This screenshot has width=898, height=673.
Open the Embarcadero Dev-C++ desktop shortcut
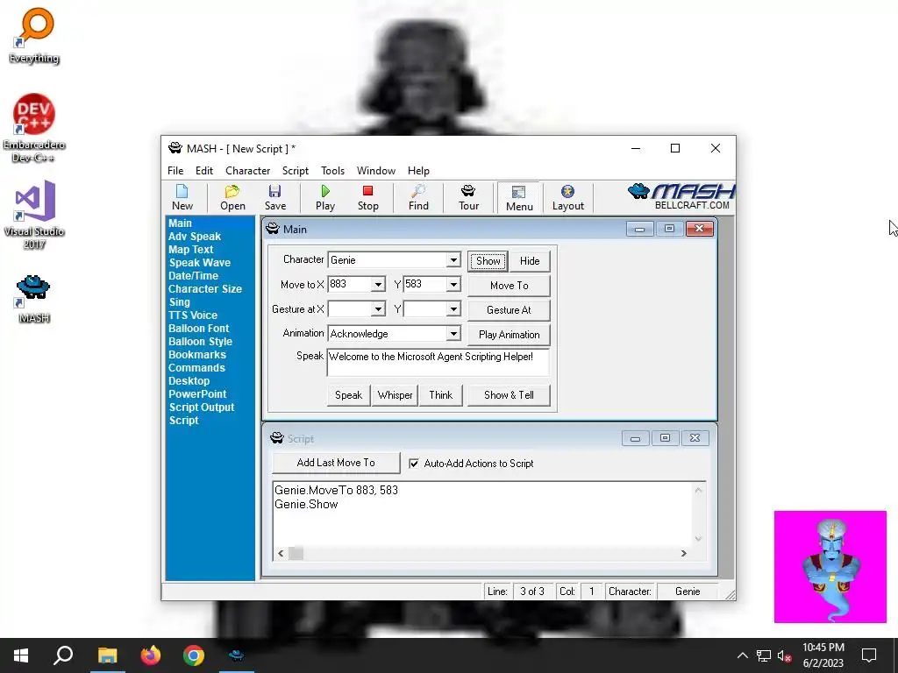pyautogui.click(x=34, y=128)
